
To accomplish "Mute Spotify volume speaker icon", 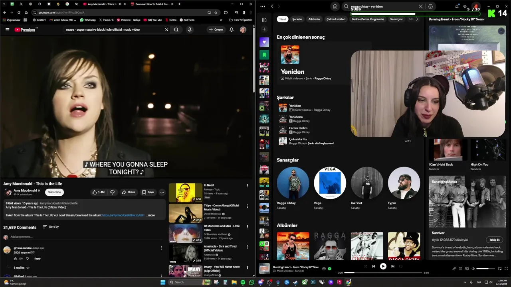I will tap(473, 269).
